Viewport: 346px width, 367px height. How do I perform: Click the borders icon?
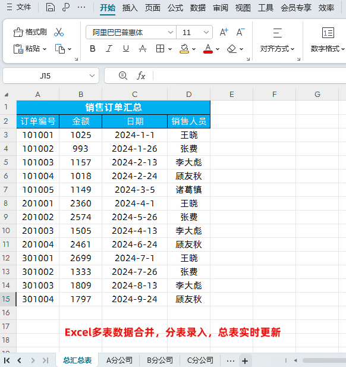pos(161,49)
